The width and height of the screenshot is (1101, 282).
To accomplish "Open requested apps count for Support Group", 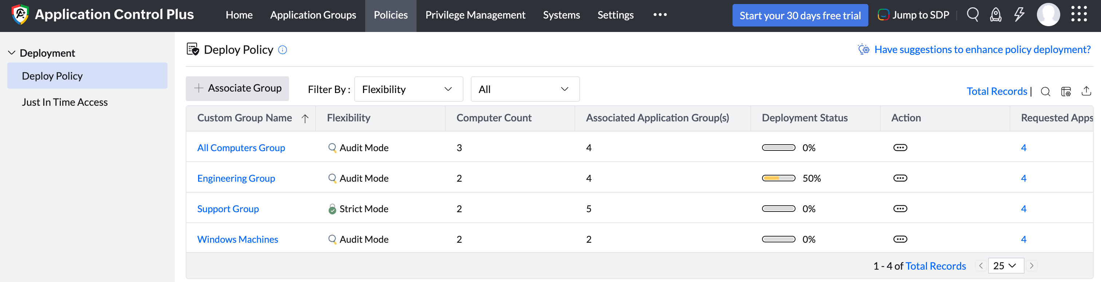I will click(1023, 209).
